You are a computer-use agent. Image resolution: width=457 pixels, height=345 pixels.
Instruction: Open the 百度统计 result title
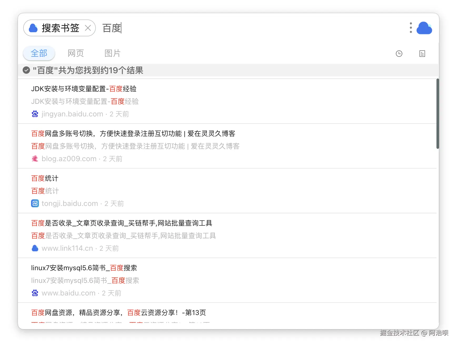[x=45, y=178]
